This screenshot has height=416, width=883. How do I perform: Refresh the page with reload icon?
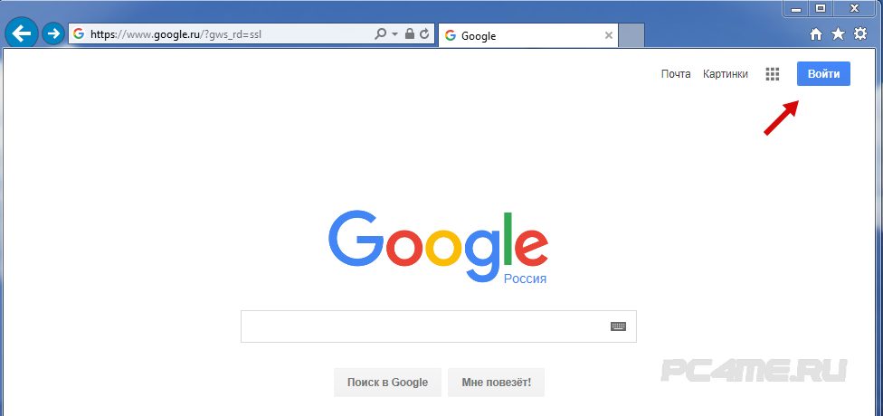click(425, 34)
